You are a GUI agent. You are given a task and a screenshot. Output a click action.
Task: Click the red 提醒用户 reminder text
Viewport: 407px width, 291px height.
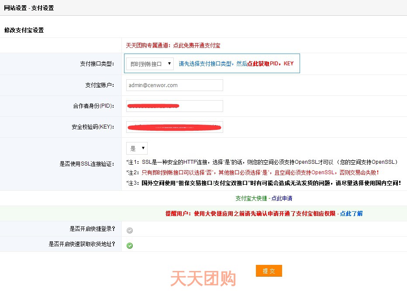[250, 213]
